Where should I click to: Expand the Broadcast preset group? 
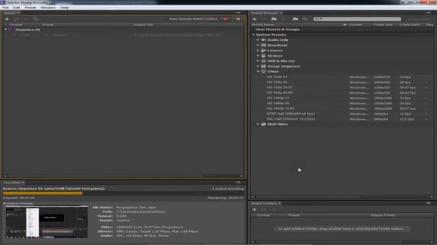[258, 46]
